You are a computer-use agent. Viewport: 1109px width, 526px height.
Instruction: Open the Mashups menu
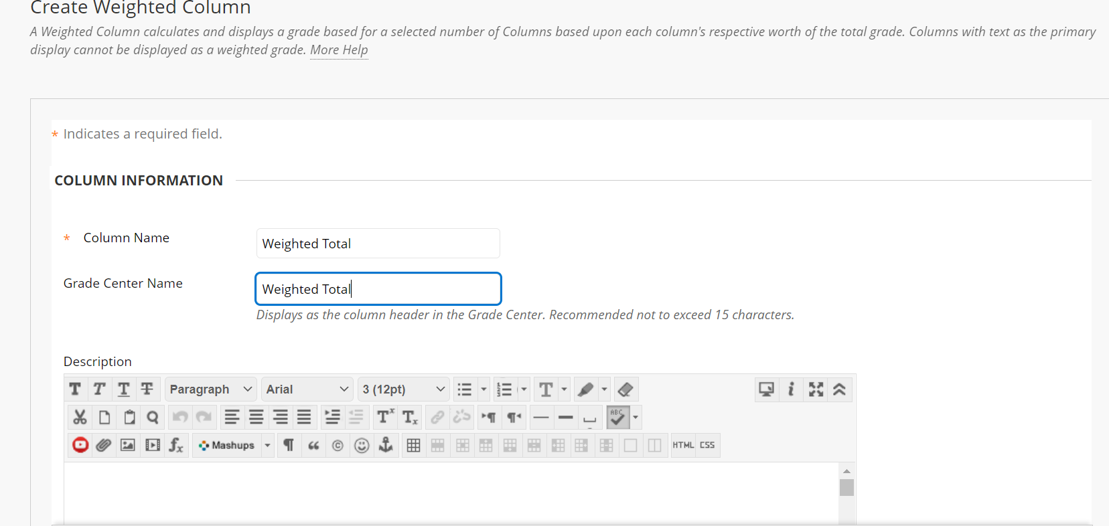coord(228,445)
